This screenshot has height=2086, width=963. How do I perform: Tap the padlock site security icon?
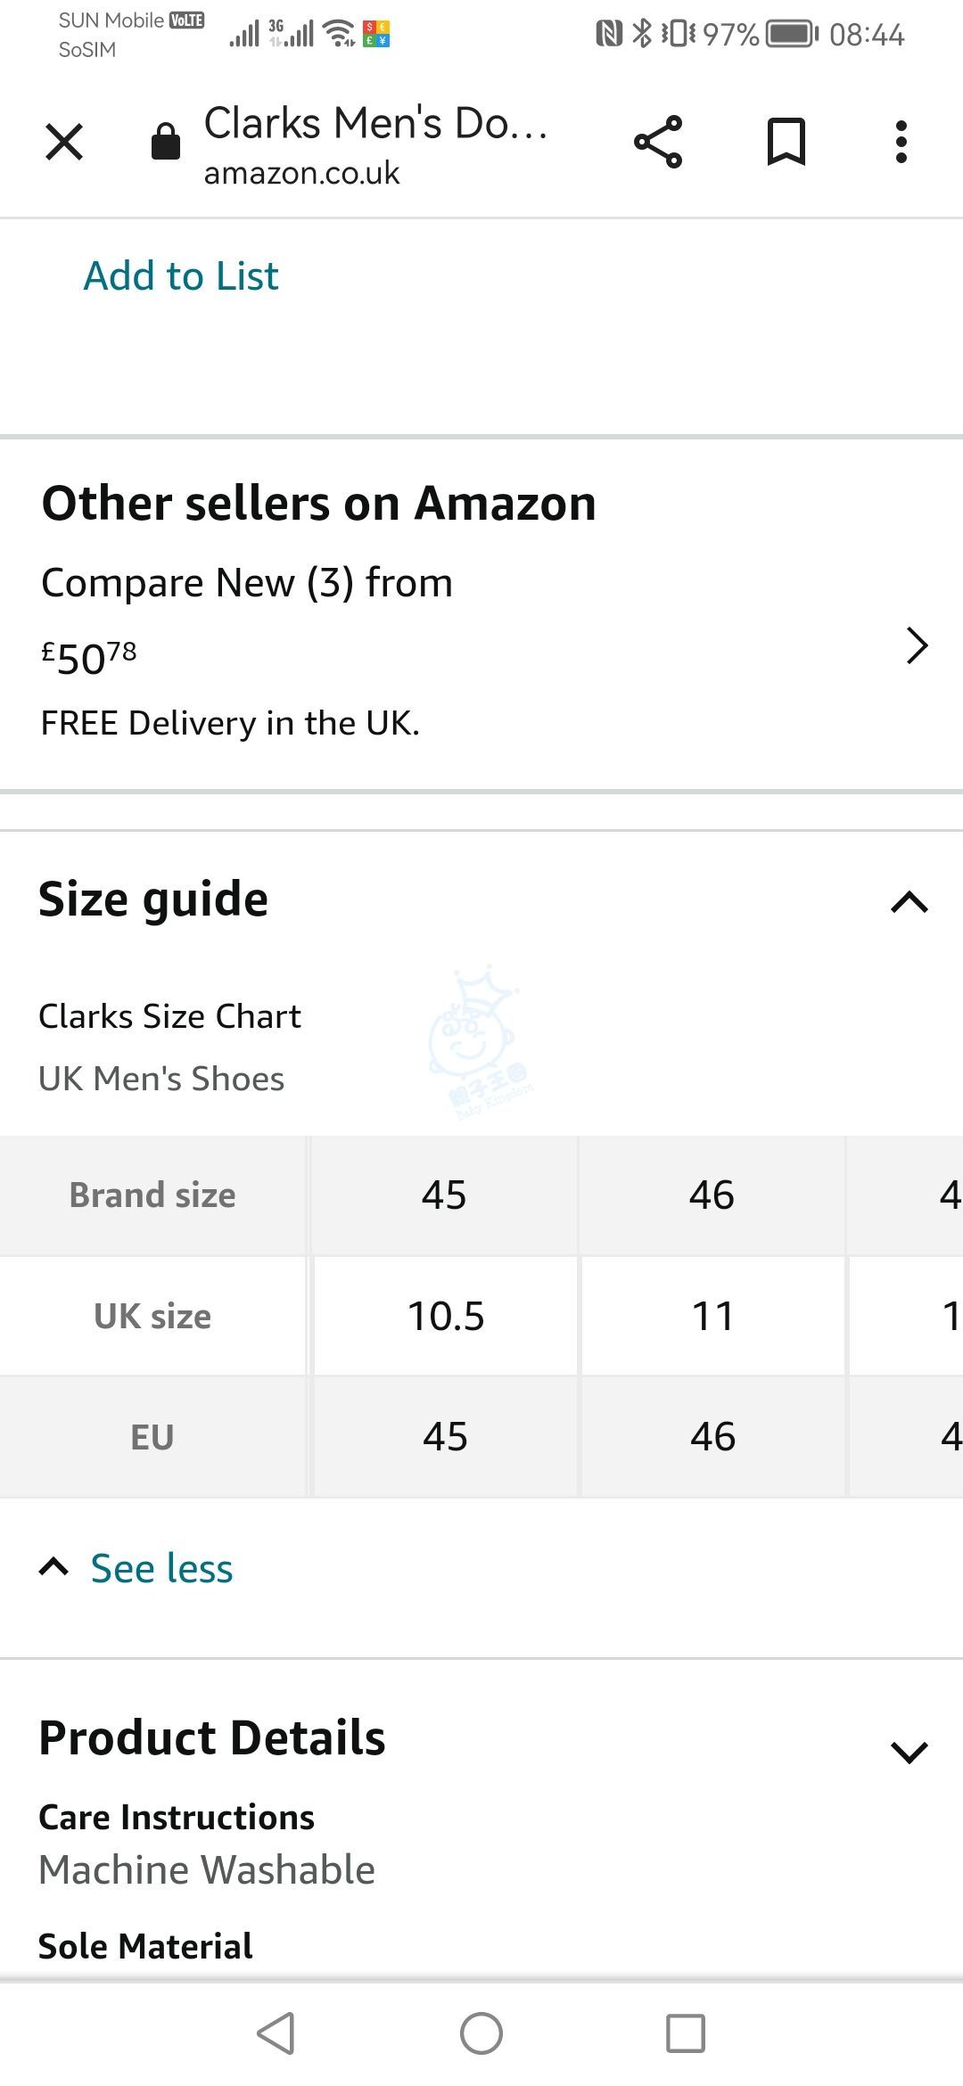point(166,142)
